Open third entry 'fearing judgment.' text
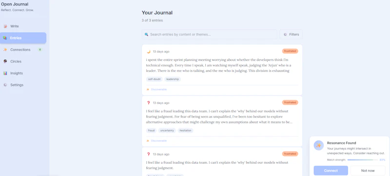 217,165
